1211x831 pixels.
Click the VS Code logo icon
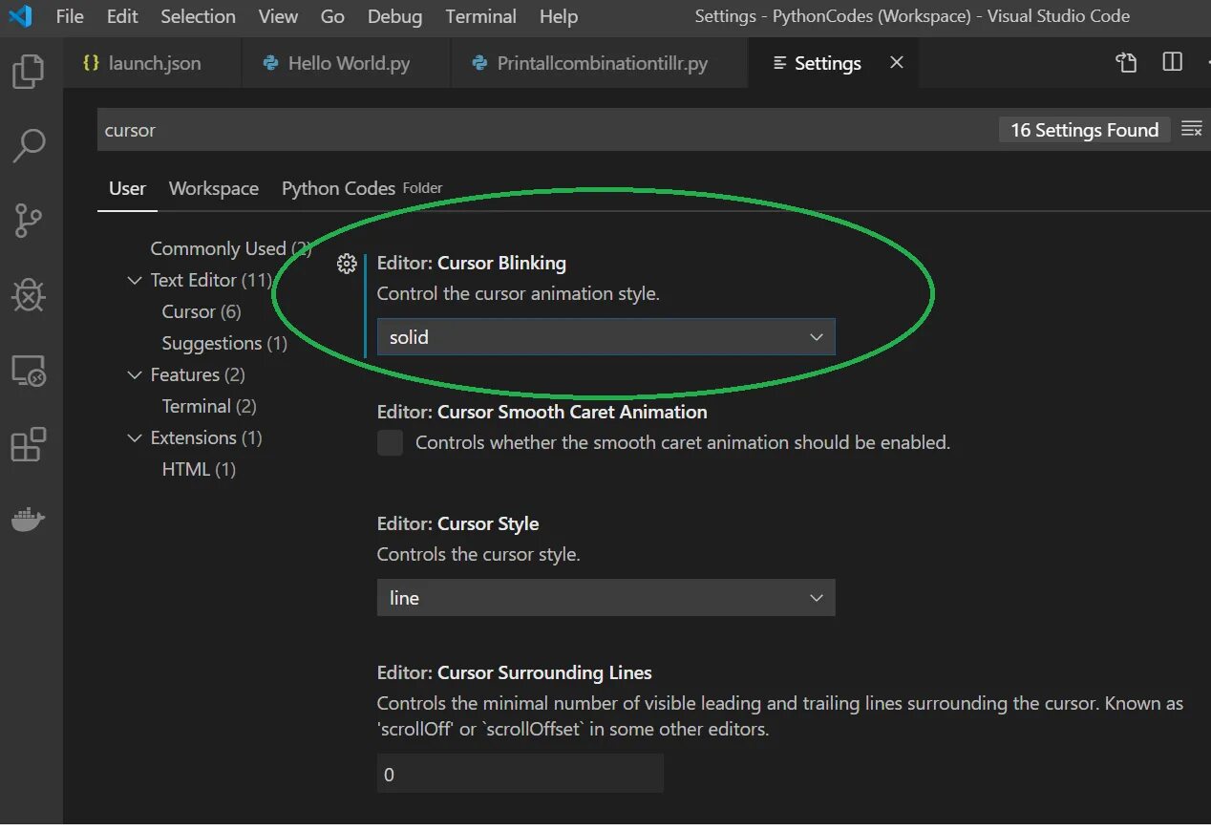20,16
